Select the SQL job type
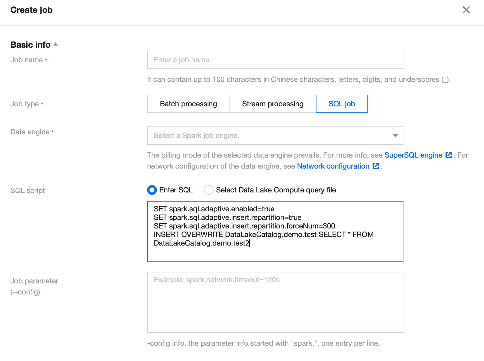Screen dimensions: 484x361 pyautogui.click(x=341, y=104)
